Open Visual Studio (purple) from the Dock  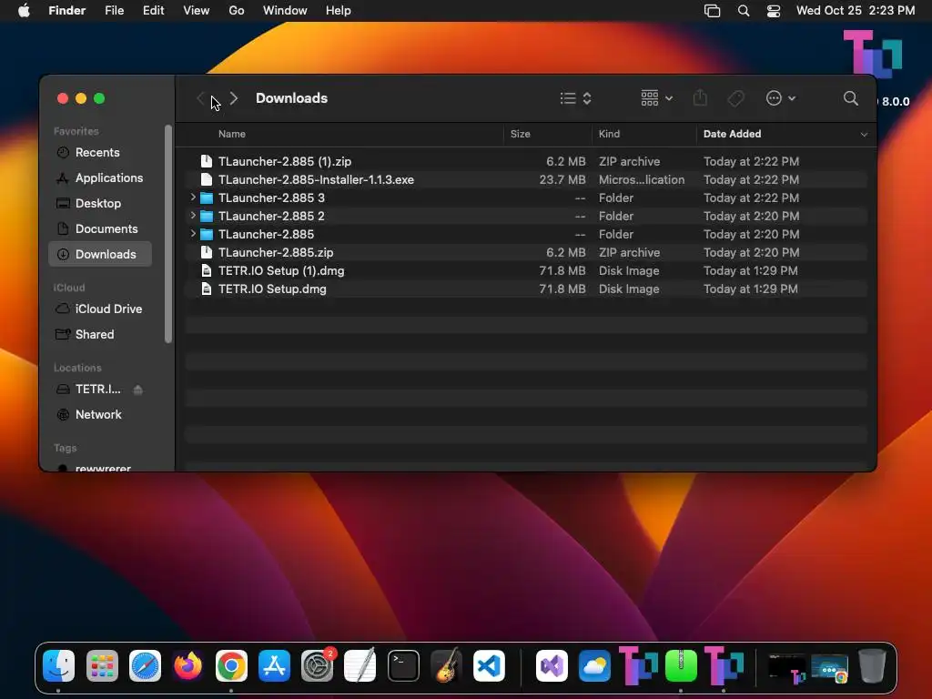552,665
